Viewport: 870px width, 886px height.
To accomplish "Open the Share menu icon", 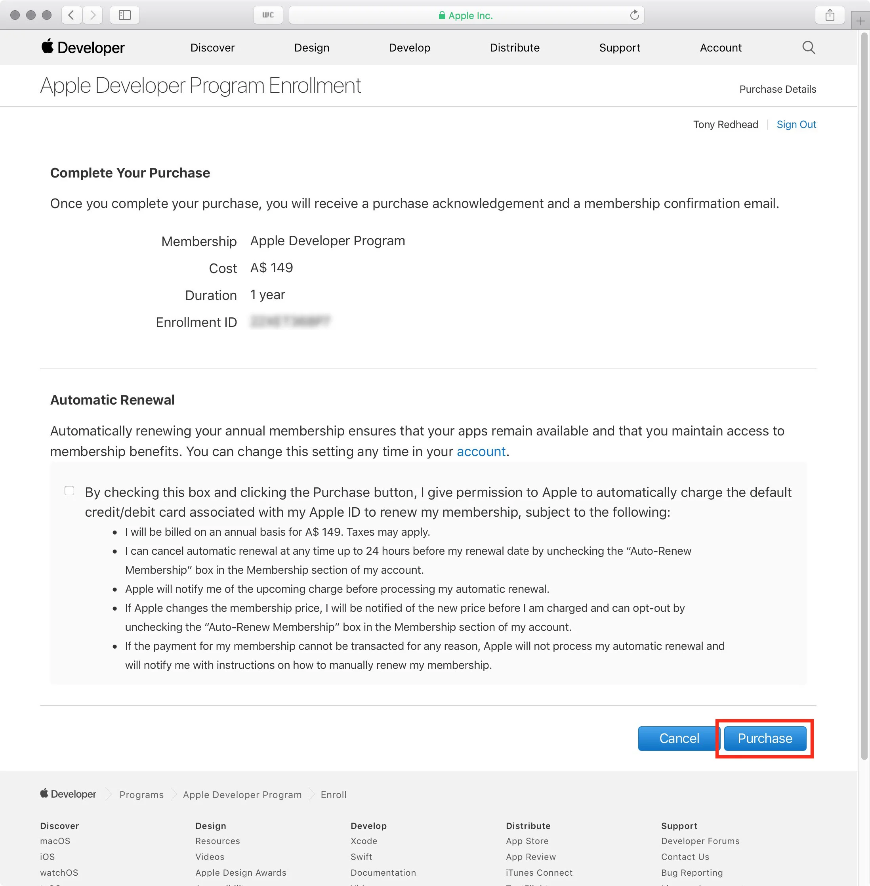I will [x=830, y=15].
